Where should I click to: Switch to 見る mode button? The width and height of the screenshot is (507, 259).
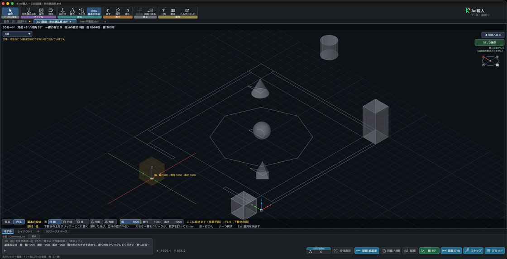click(x=7, y=222)
